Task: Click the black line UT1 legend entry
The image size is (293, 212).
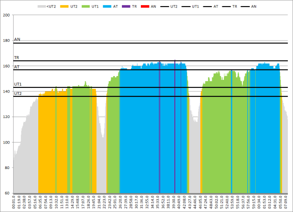Action: [x=189, y=7]
